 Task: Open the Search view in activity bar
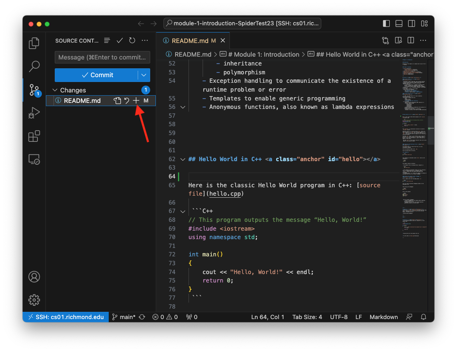click(34, 66)
